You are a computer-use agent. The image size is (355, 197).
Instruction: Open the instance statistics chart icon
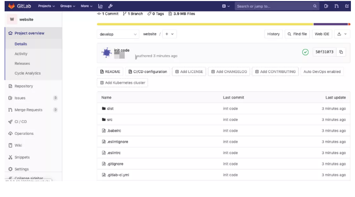(x=100, y=6)
